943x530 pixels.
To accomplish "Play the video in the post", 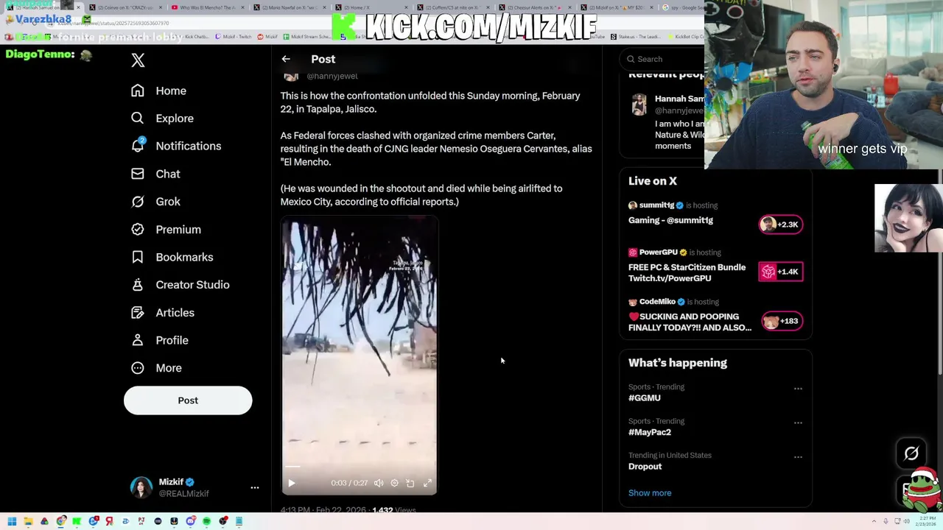I will coord(291,483).
